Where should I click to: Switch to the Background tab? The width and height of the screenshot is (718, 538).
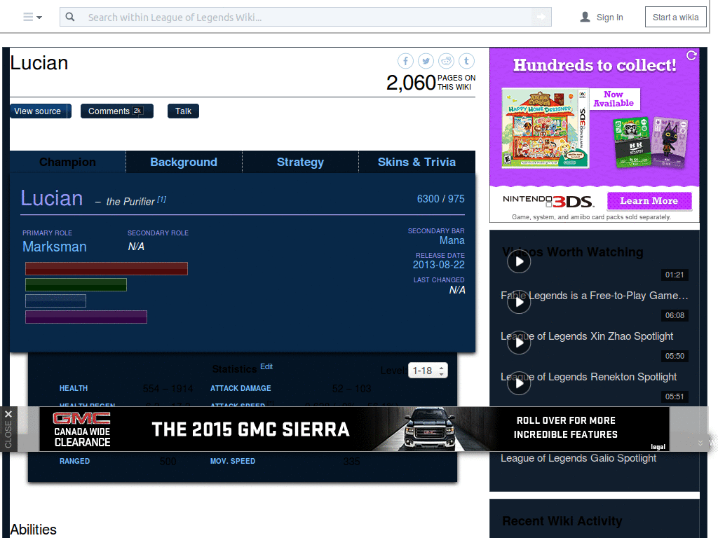(x=184, y=162)
